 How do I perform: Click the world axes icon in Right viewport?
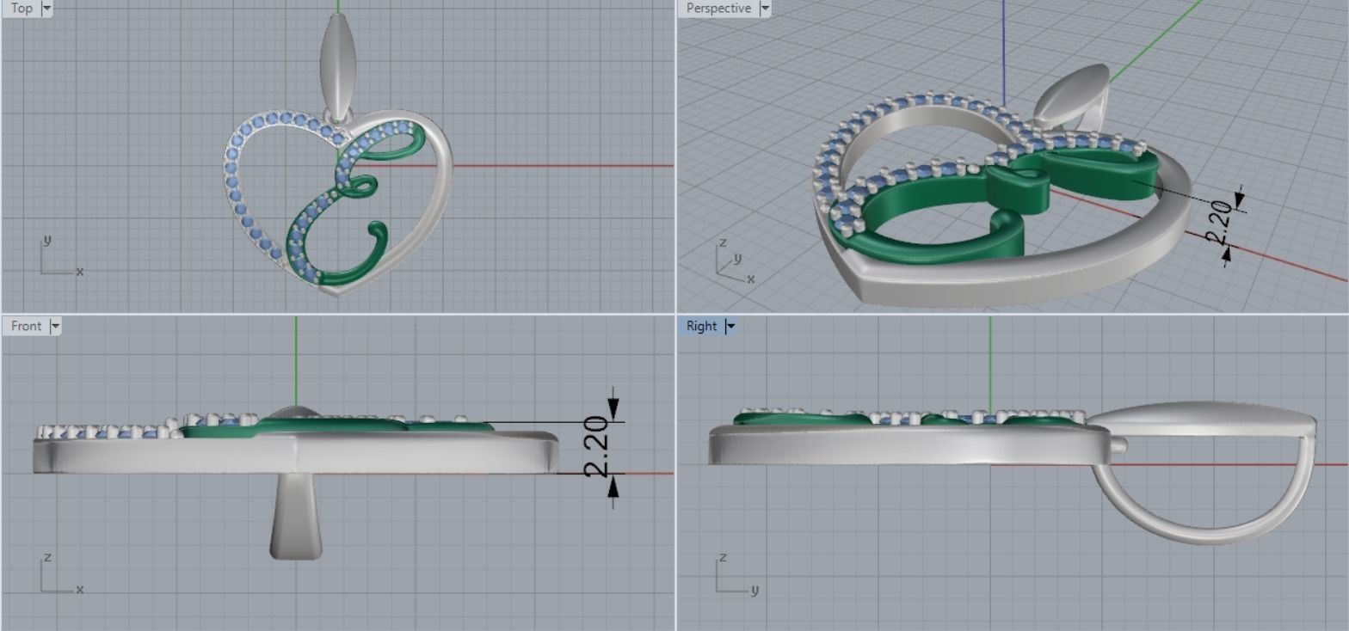click(736, 573)
